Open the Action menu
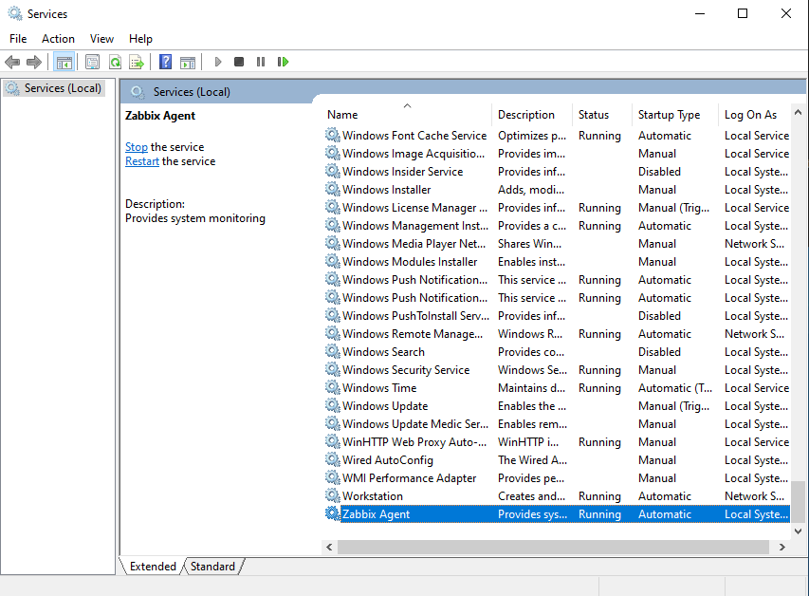 click(x=58, y=39)
